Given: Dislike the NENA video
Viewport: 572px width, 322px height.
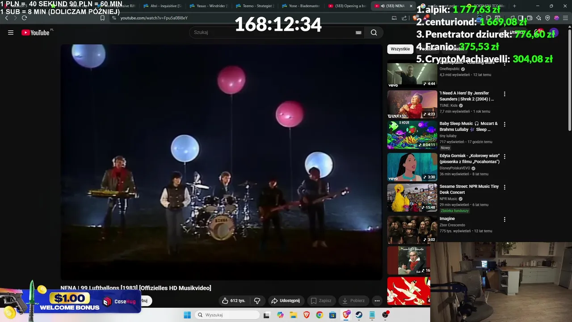Looking at the screenshot, I should click(x=257, y=301).
